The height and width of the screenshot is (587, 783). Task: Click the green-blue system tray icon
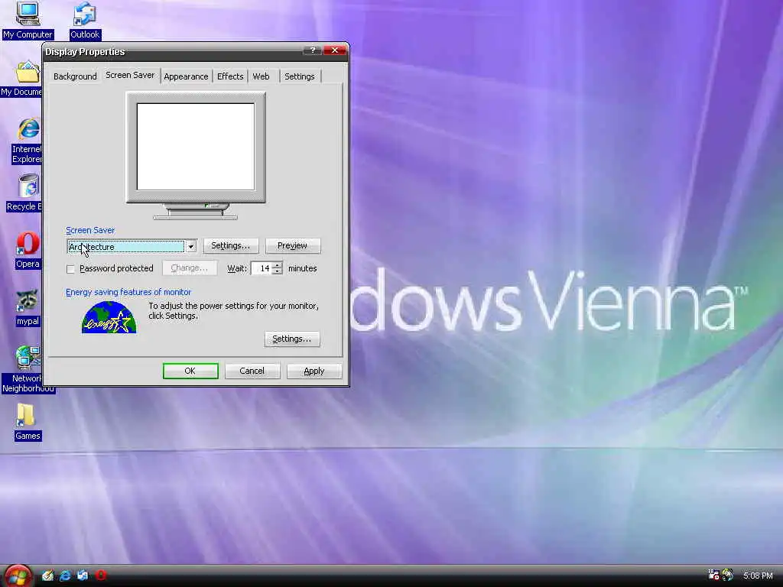(728, 575)
